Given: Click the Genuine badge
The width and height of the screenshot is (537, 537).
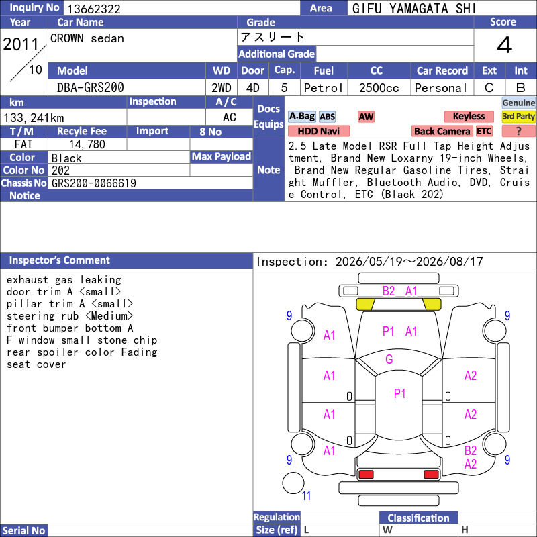Looking at the screenshot, I should pos(518,103).
